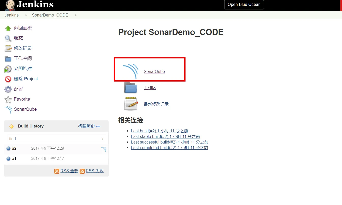Image resolution: width=342 pixels, height=205 pixels.
Task: Open the notepad change-log icon in sidebar
Action: click(8, 49)
